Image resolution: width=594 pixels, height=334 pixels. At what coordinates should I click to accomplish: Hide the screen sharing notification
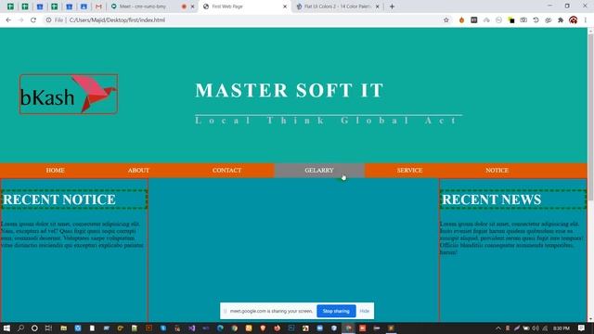tap(365, 311)
